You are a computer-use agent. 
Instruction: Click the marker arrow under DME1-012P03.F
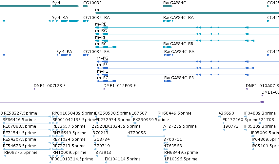[104, 89]
